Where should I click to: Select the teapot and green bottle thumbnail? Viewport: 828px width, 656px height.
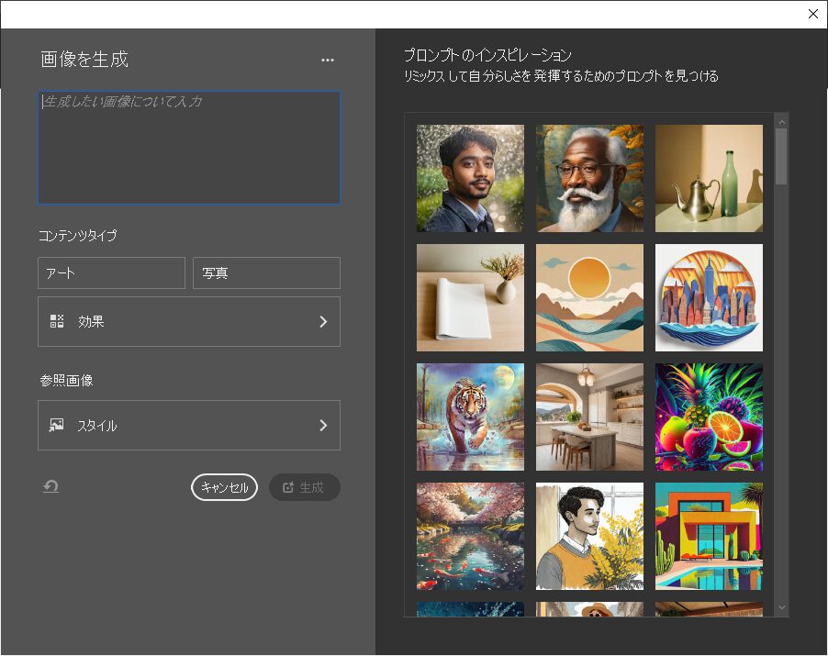tap(710, 178)
